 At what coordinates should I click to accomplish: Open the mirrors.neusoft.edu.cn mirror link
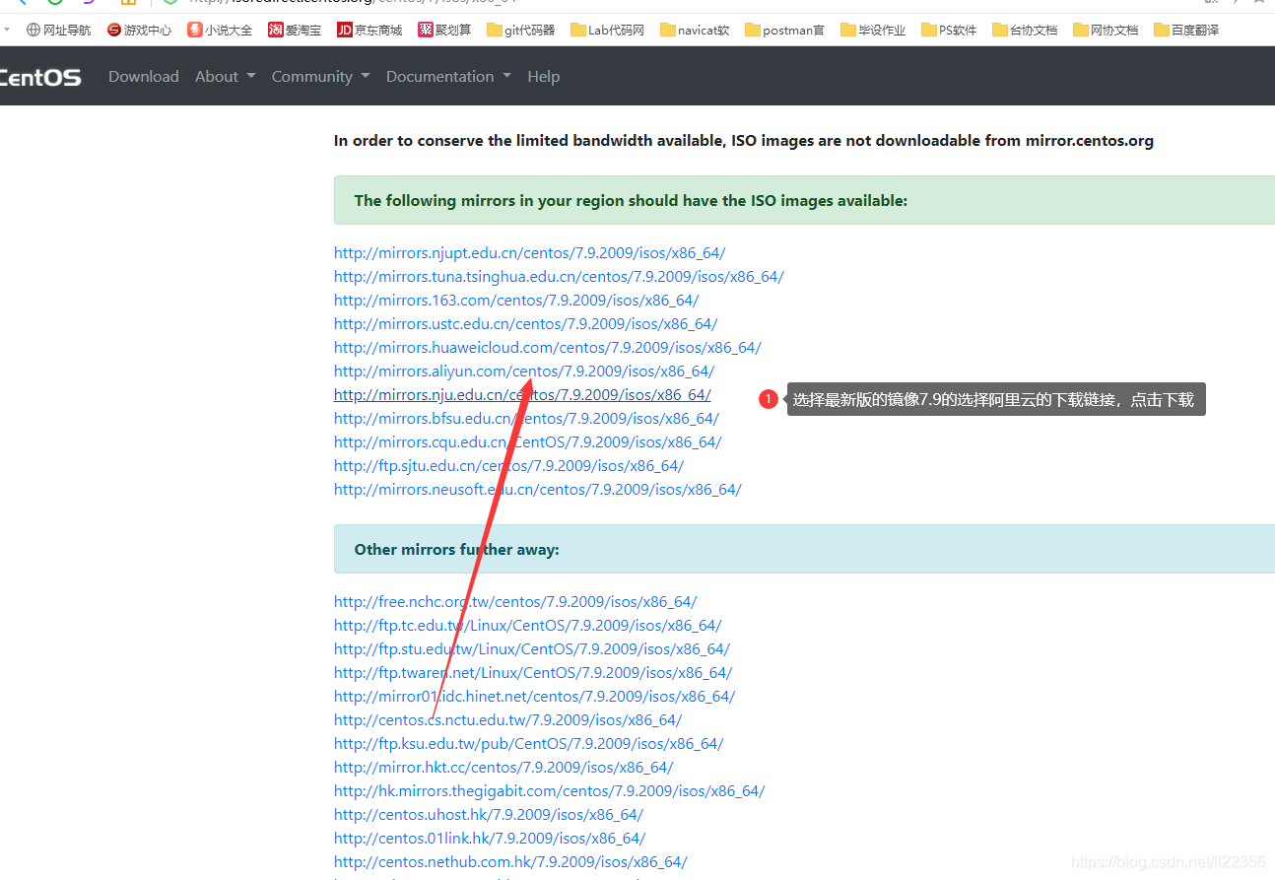[x=537, y=490]
